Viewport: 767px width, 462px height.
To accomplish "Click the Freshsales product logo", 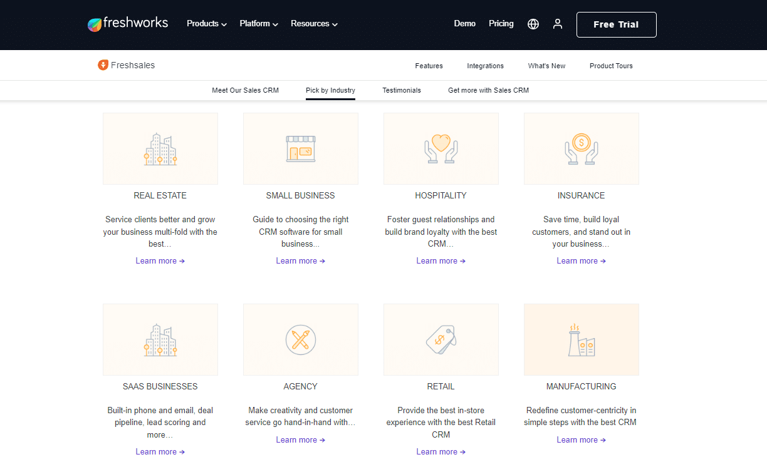I will tap(127, 65).
